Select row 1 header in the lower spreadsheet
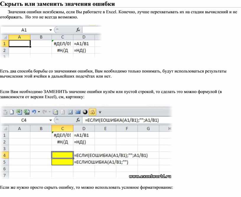The image size is (241, 197). click(4, 135)
